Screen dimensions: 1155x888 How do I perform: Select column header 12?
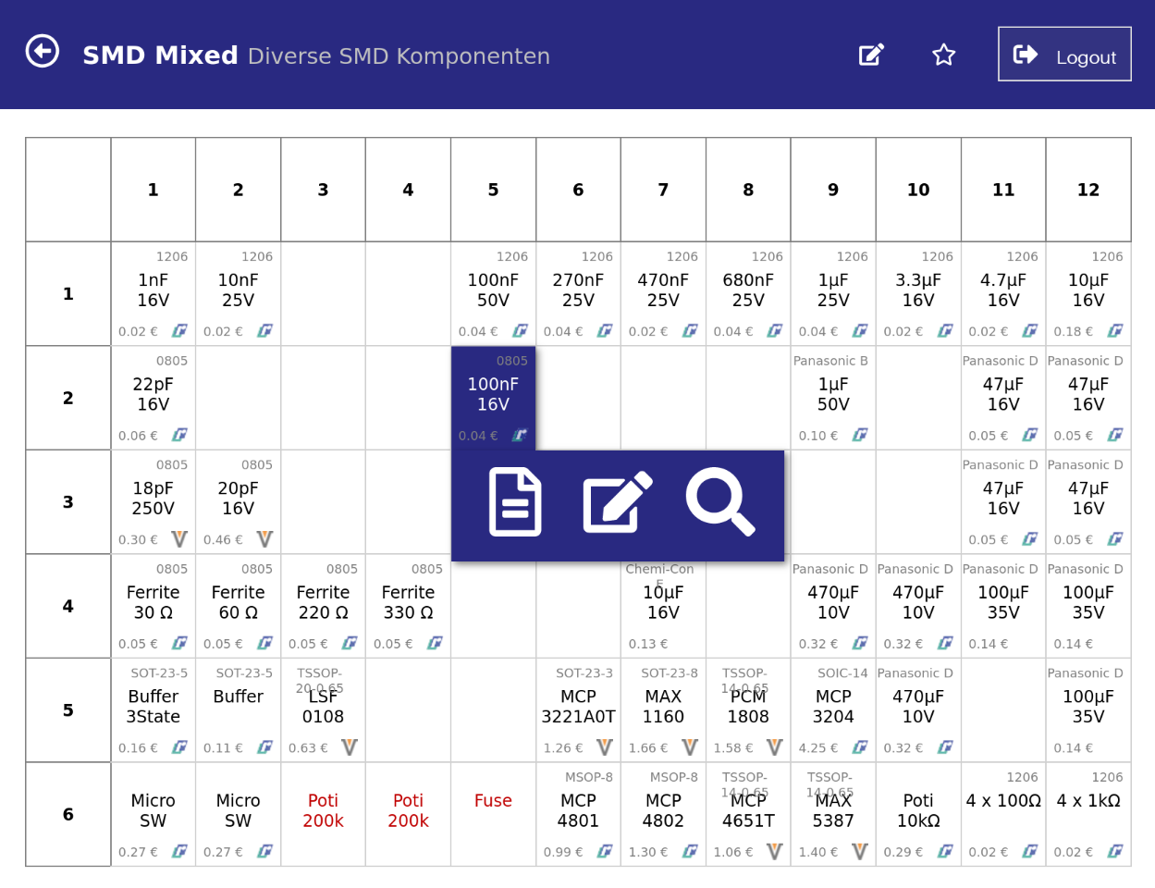coord(1088,190)
